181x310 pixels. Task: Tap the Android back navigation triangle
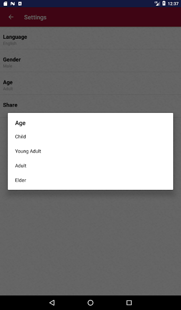52,302
